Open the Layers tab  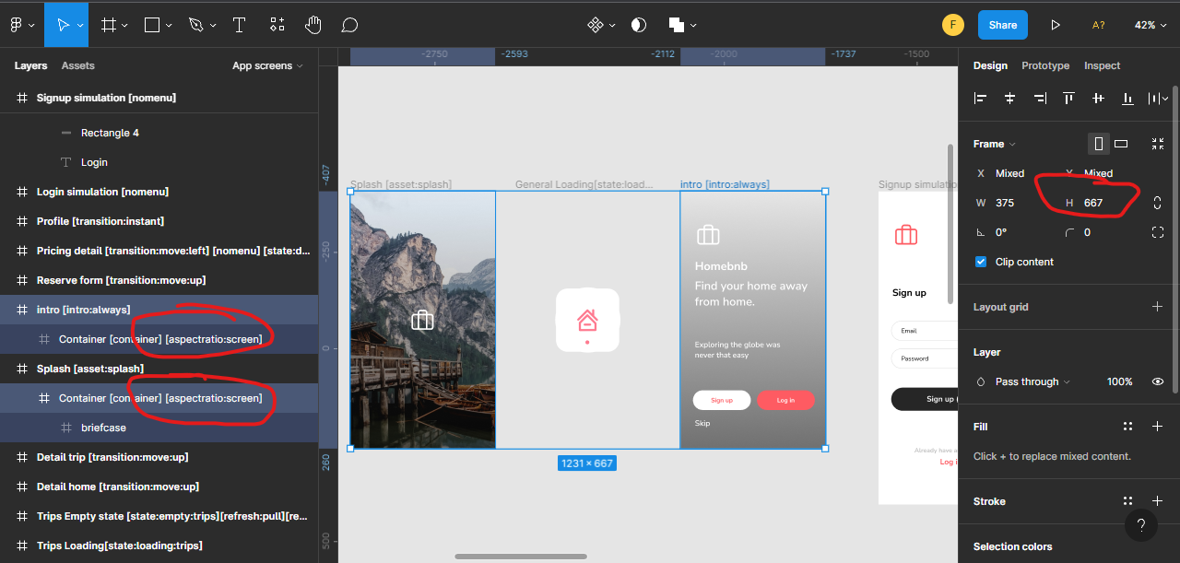point(30,65)
